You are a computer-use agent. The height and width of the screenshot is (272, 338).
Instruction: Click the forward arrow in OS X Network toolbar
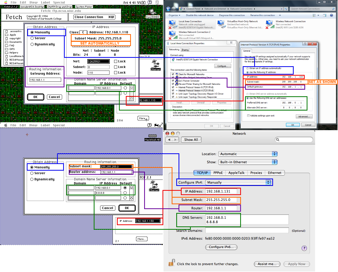point(176,140)
